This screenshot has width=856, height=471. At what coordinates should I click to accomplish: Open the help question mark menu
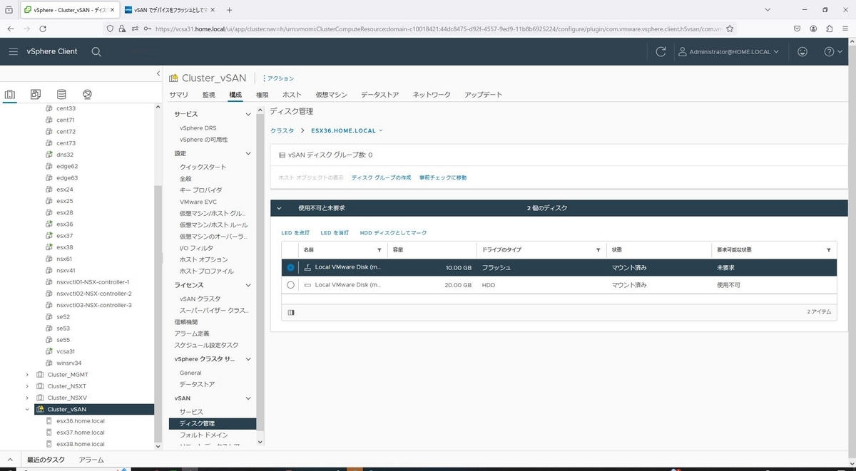click(x=833, y=52)
